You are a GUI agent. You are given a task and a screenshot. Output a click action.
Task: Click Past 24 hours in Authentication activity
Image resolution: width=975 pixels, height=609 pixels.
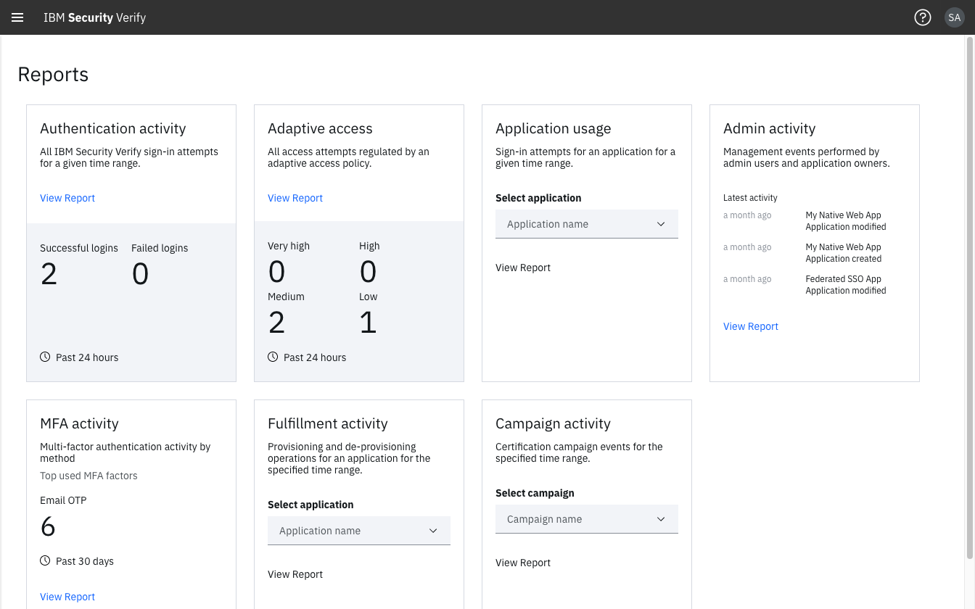tap(87, 357)
